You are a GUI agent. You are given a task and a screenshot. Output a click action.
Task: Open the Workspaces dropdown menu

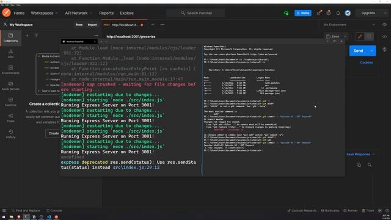point(44,13)
